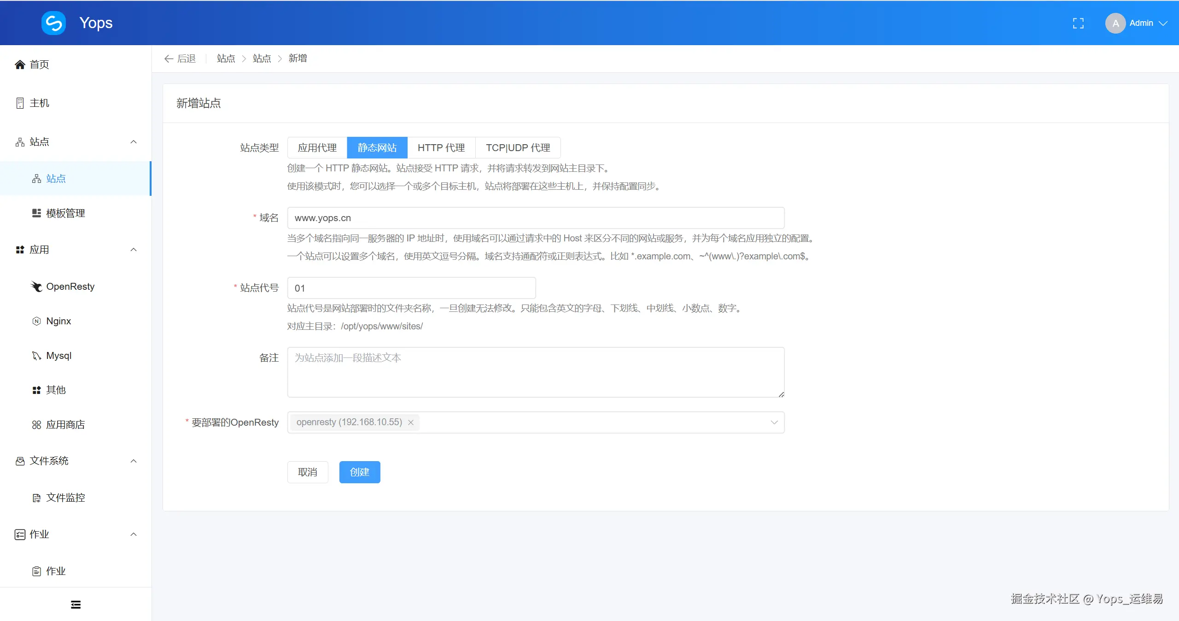This screenshot has height=621, width=1179.
Task: Select Mysql in the application sidebar
Action: [x=58, y=356]
